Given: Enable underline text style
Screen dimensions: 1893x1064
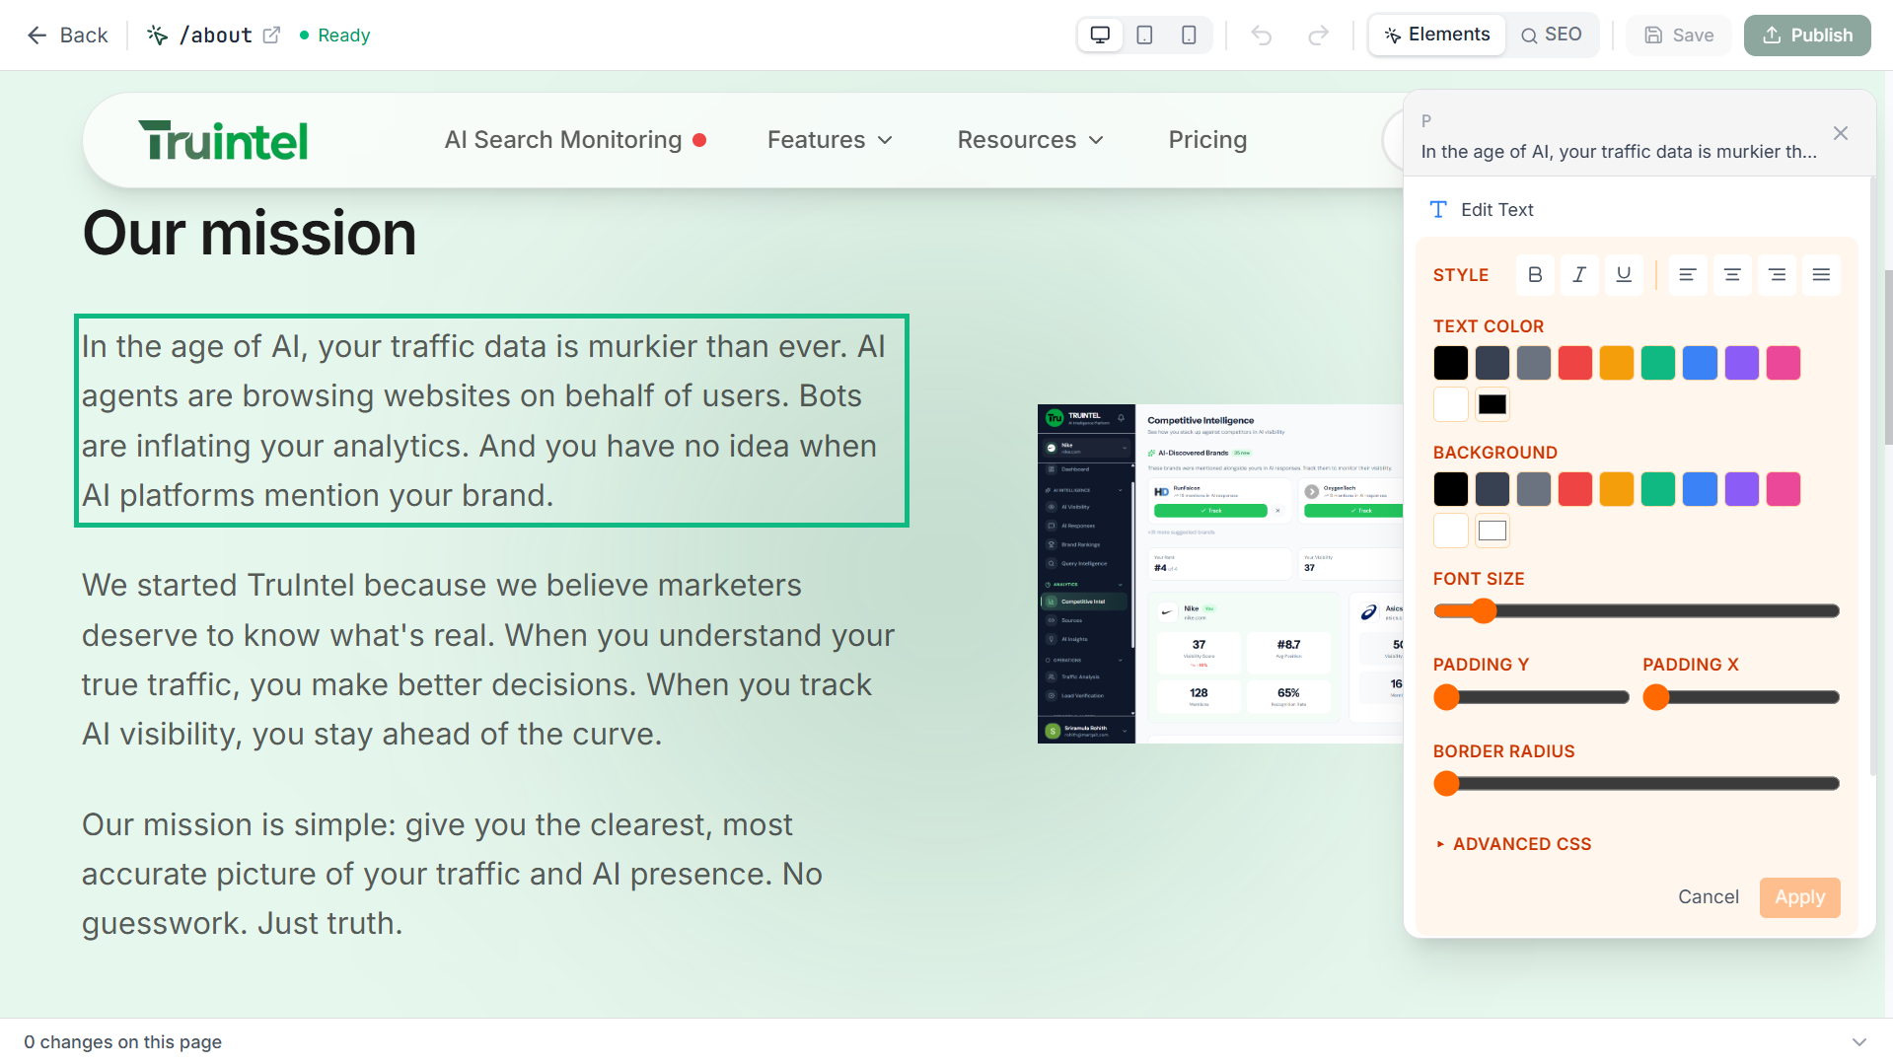Looking at the screenshot, I should 1623,275.
